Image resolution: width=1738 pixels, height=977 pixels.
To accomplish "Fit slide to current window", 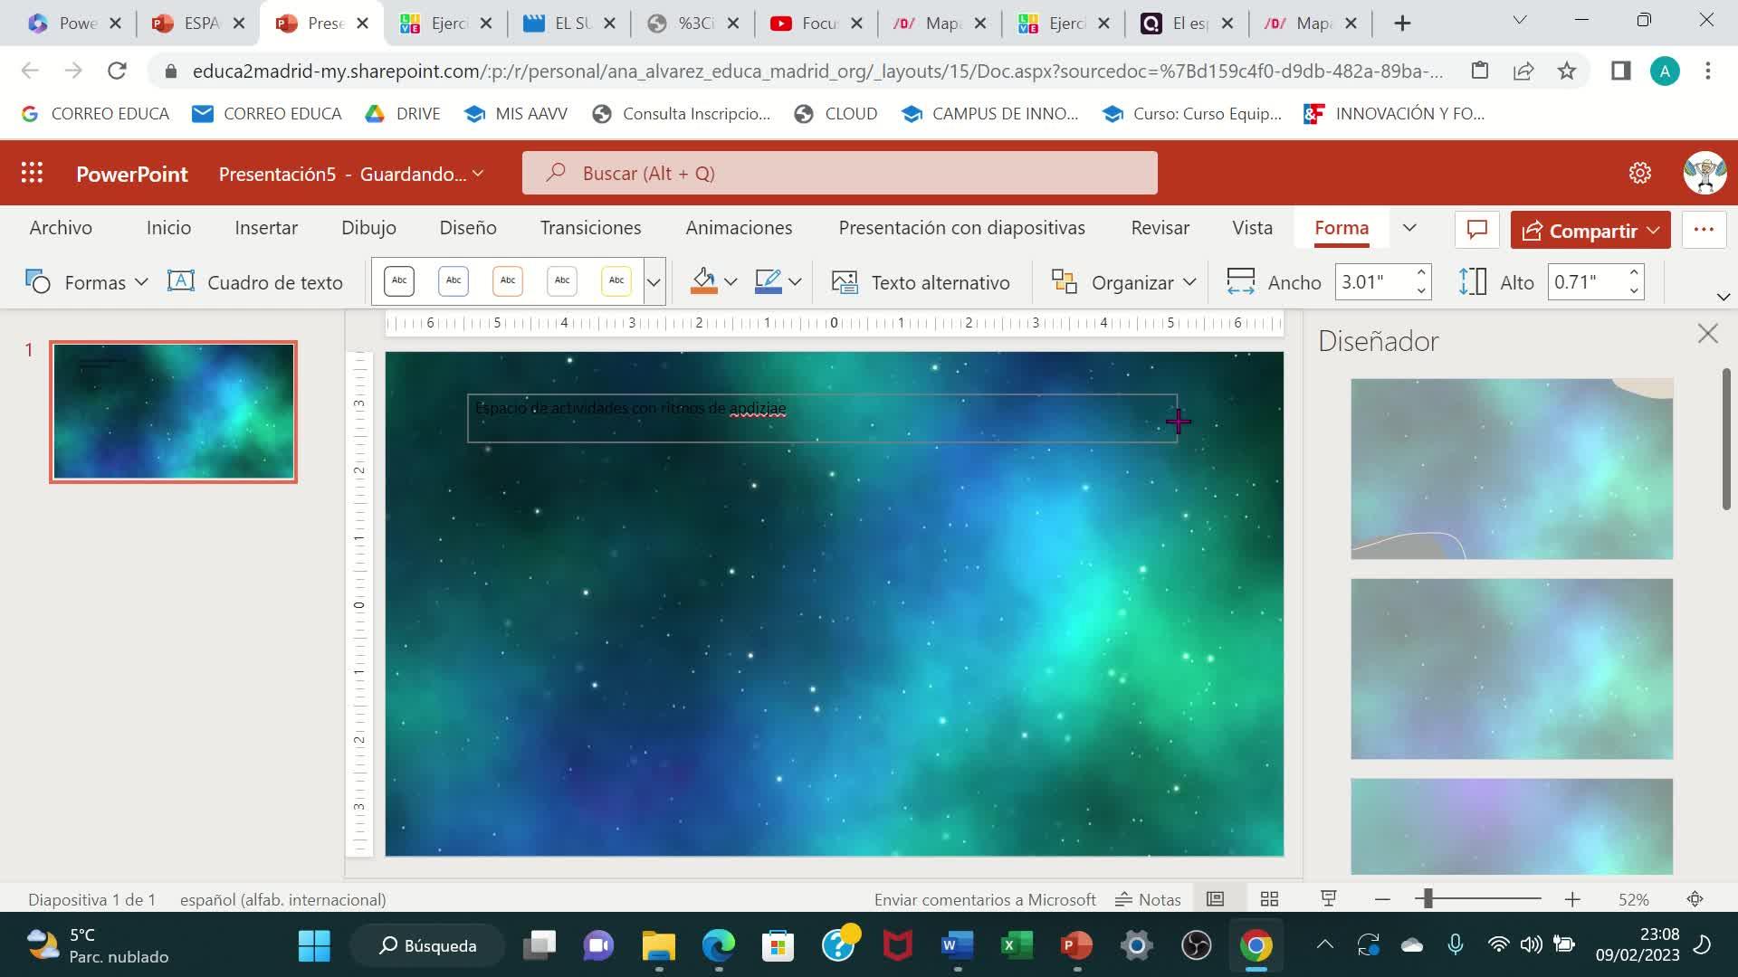I will pos(1695,899).
